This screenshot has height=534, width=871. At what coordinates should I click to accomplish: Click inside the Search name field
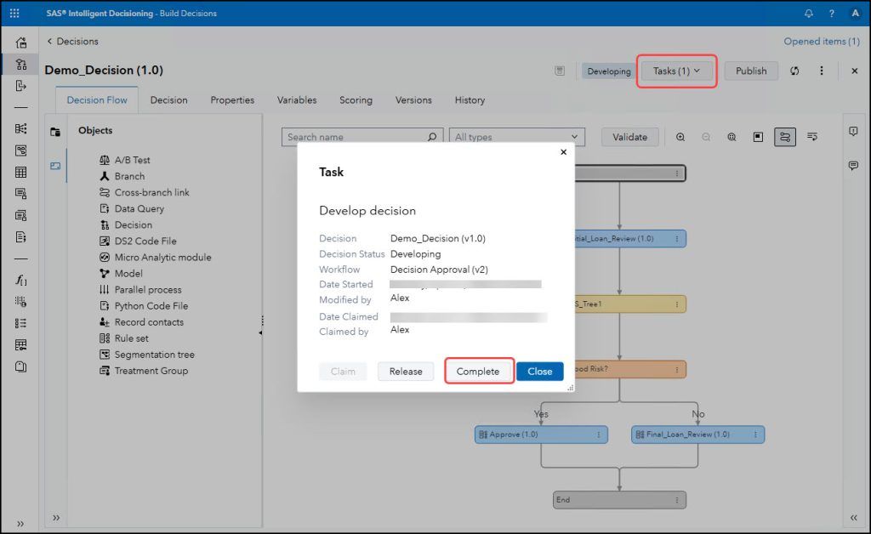[357, 136]
